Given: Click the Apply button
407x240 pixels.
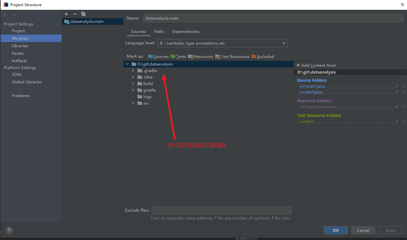Looking at the screenshot, I should (391, 230).
